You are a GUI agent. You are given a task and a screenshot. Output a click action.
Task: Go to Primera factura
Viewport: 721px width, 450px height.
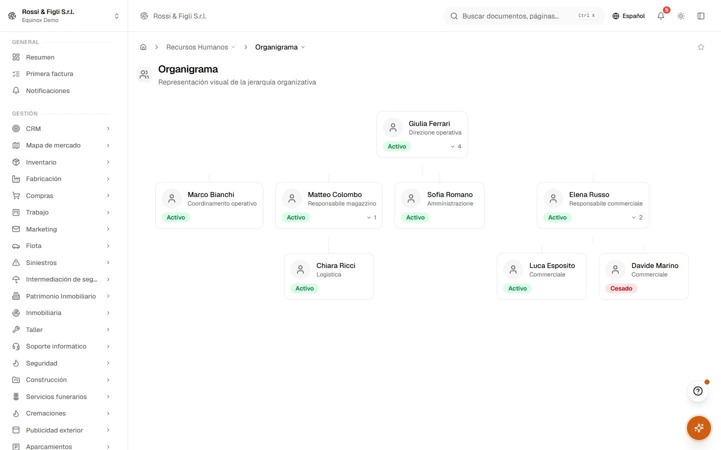61,74
